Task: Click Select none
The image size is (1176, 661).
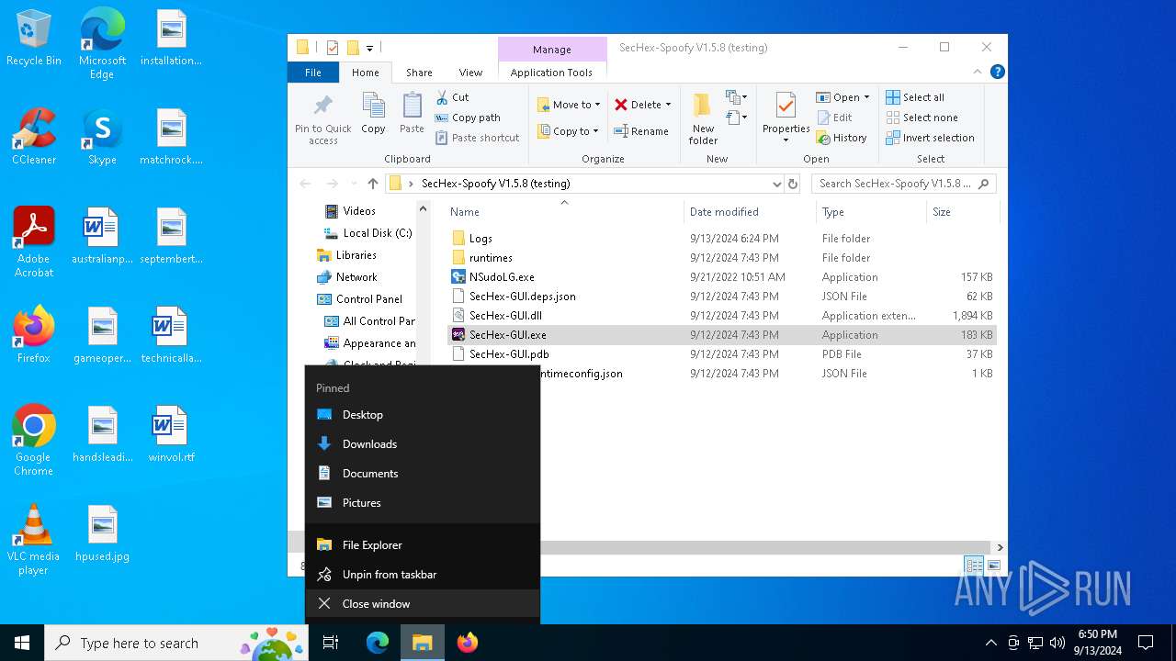Action: [x=922, y=118]
